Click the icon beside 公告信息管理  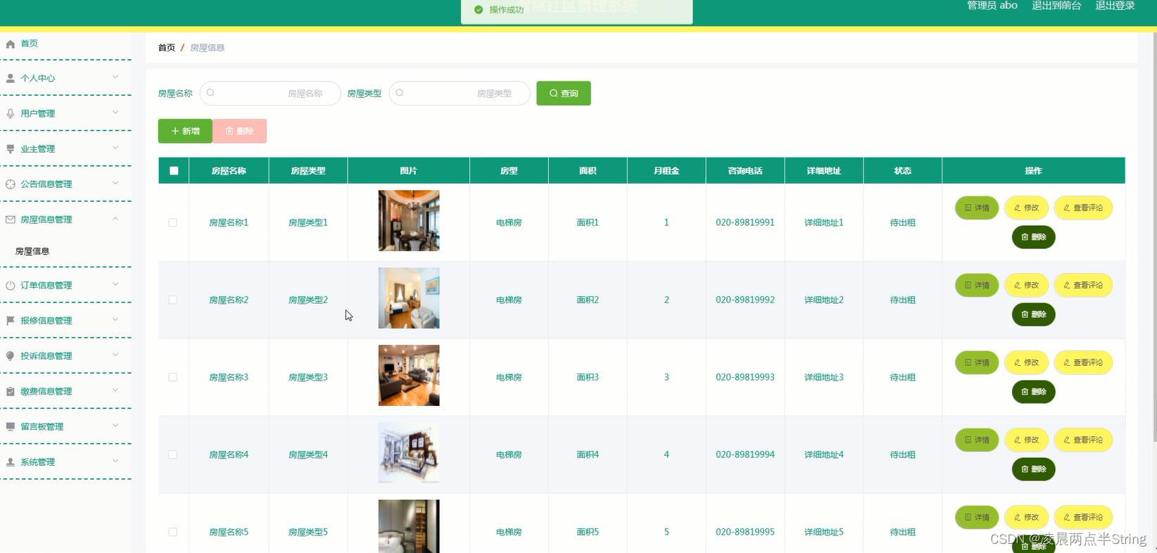tap(11, 184)
